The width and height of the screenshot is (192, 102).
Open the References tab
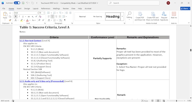pyautogui.click(x=45, y=8)
